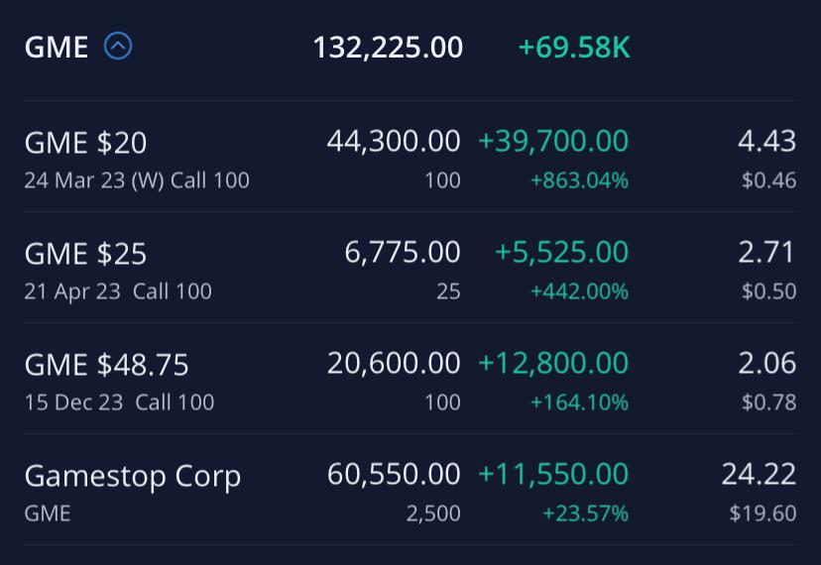Click the 24 Mar 23 (W) Call 100 subtitle
The image size is (821, 565).
[x=137, y=180]
